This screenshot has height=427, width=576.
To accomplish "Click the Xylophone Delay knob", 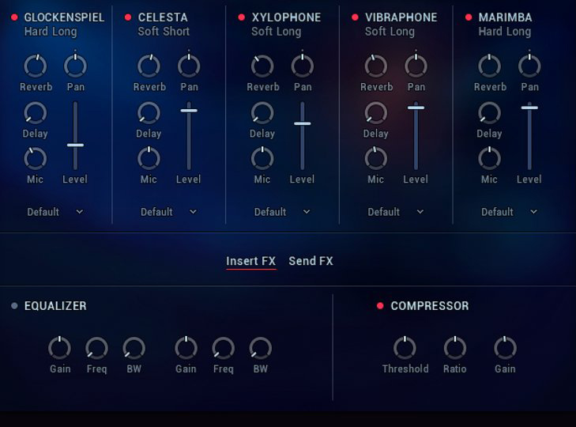I will (262, 113).
